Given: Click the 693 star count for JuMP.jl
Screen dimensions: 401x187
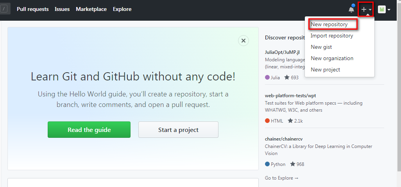Looking at the screenshot, I should tap(292, 77).
